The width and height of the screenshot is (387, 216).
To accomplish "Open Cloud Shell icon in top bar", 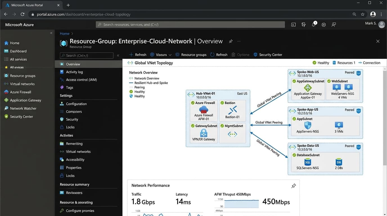I will click(x=293, y=25).
